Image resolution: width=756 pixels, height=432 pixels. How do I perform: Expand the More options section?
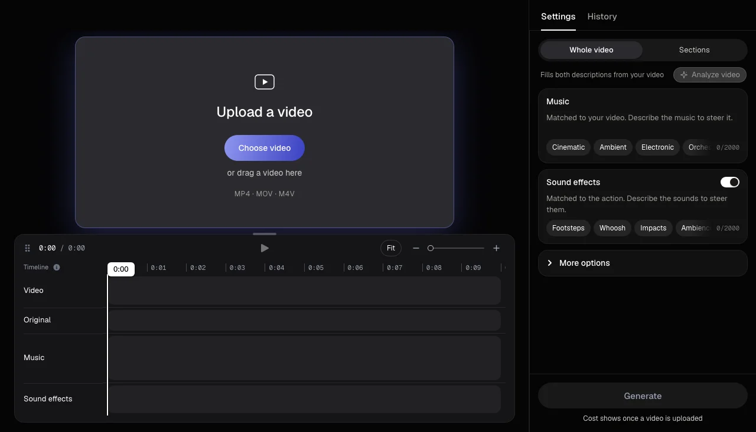(643, 263)
